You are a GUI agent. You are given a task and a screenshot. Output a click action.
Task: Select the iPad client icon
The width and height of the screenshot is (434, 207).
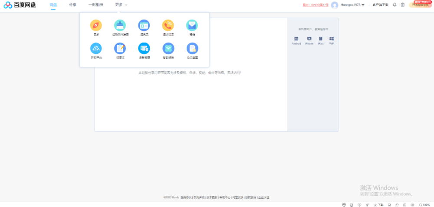click(x=321, y=39)
